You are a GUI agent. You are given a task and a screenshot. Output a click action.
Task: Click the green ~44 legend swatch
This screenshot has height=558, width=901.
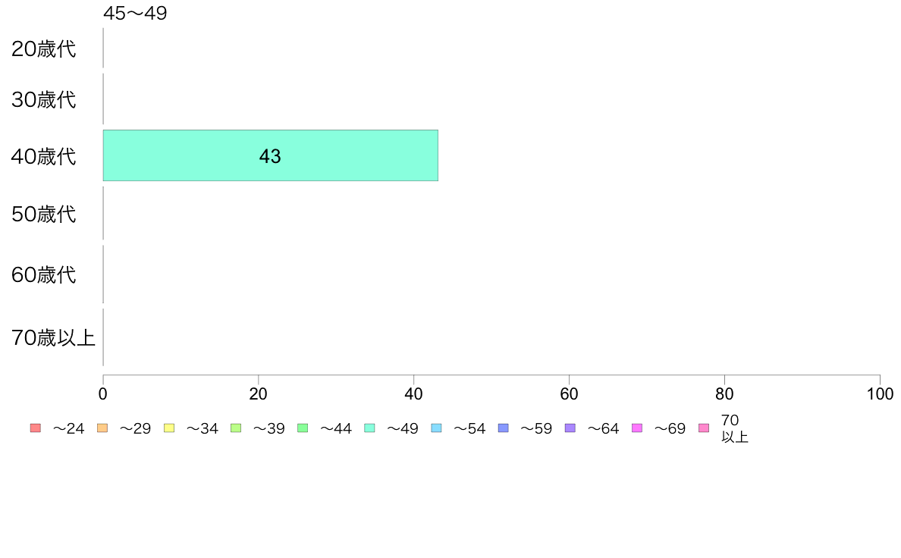[303, 428]
